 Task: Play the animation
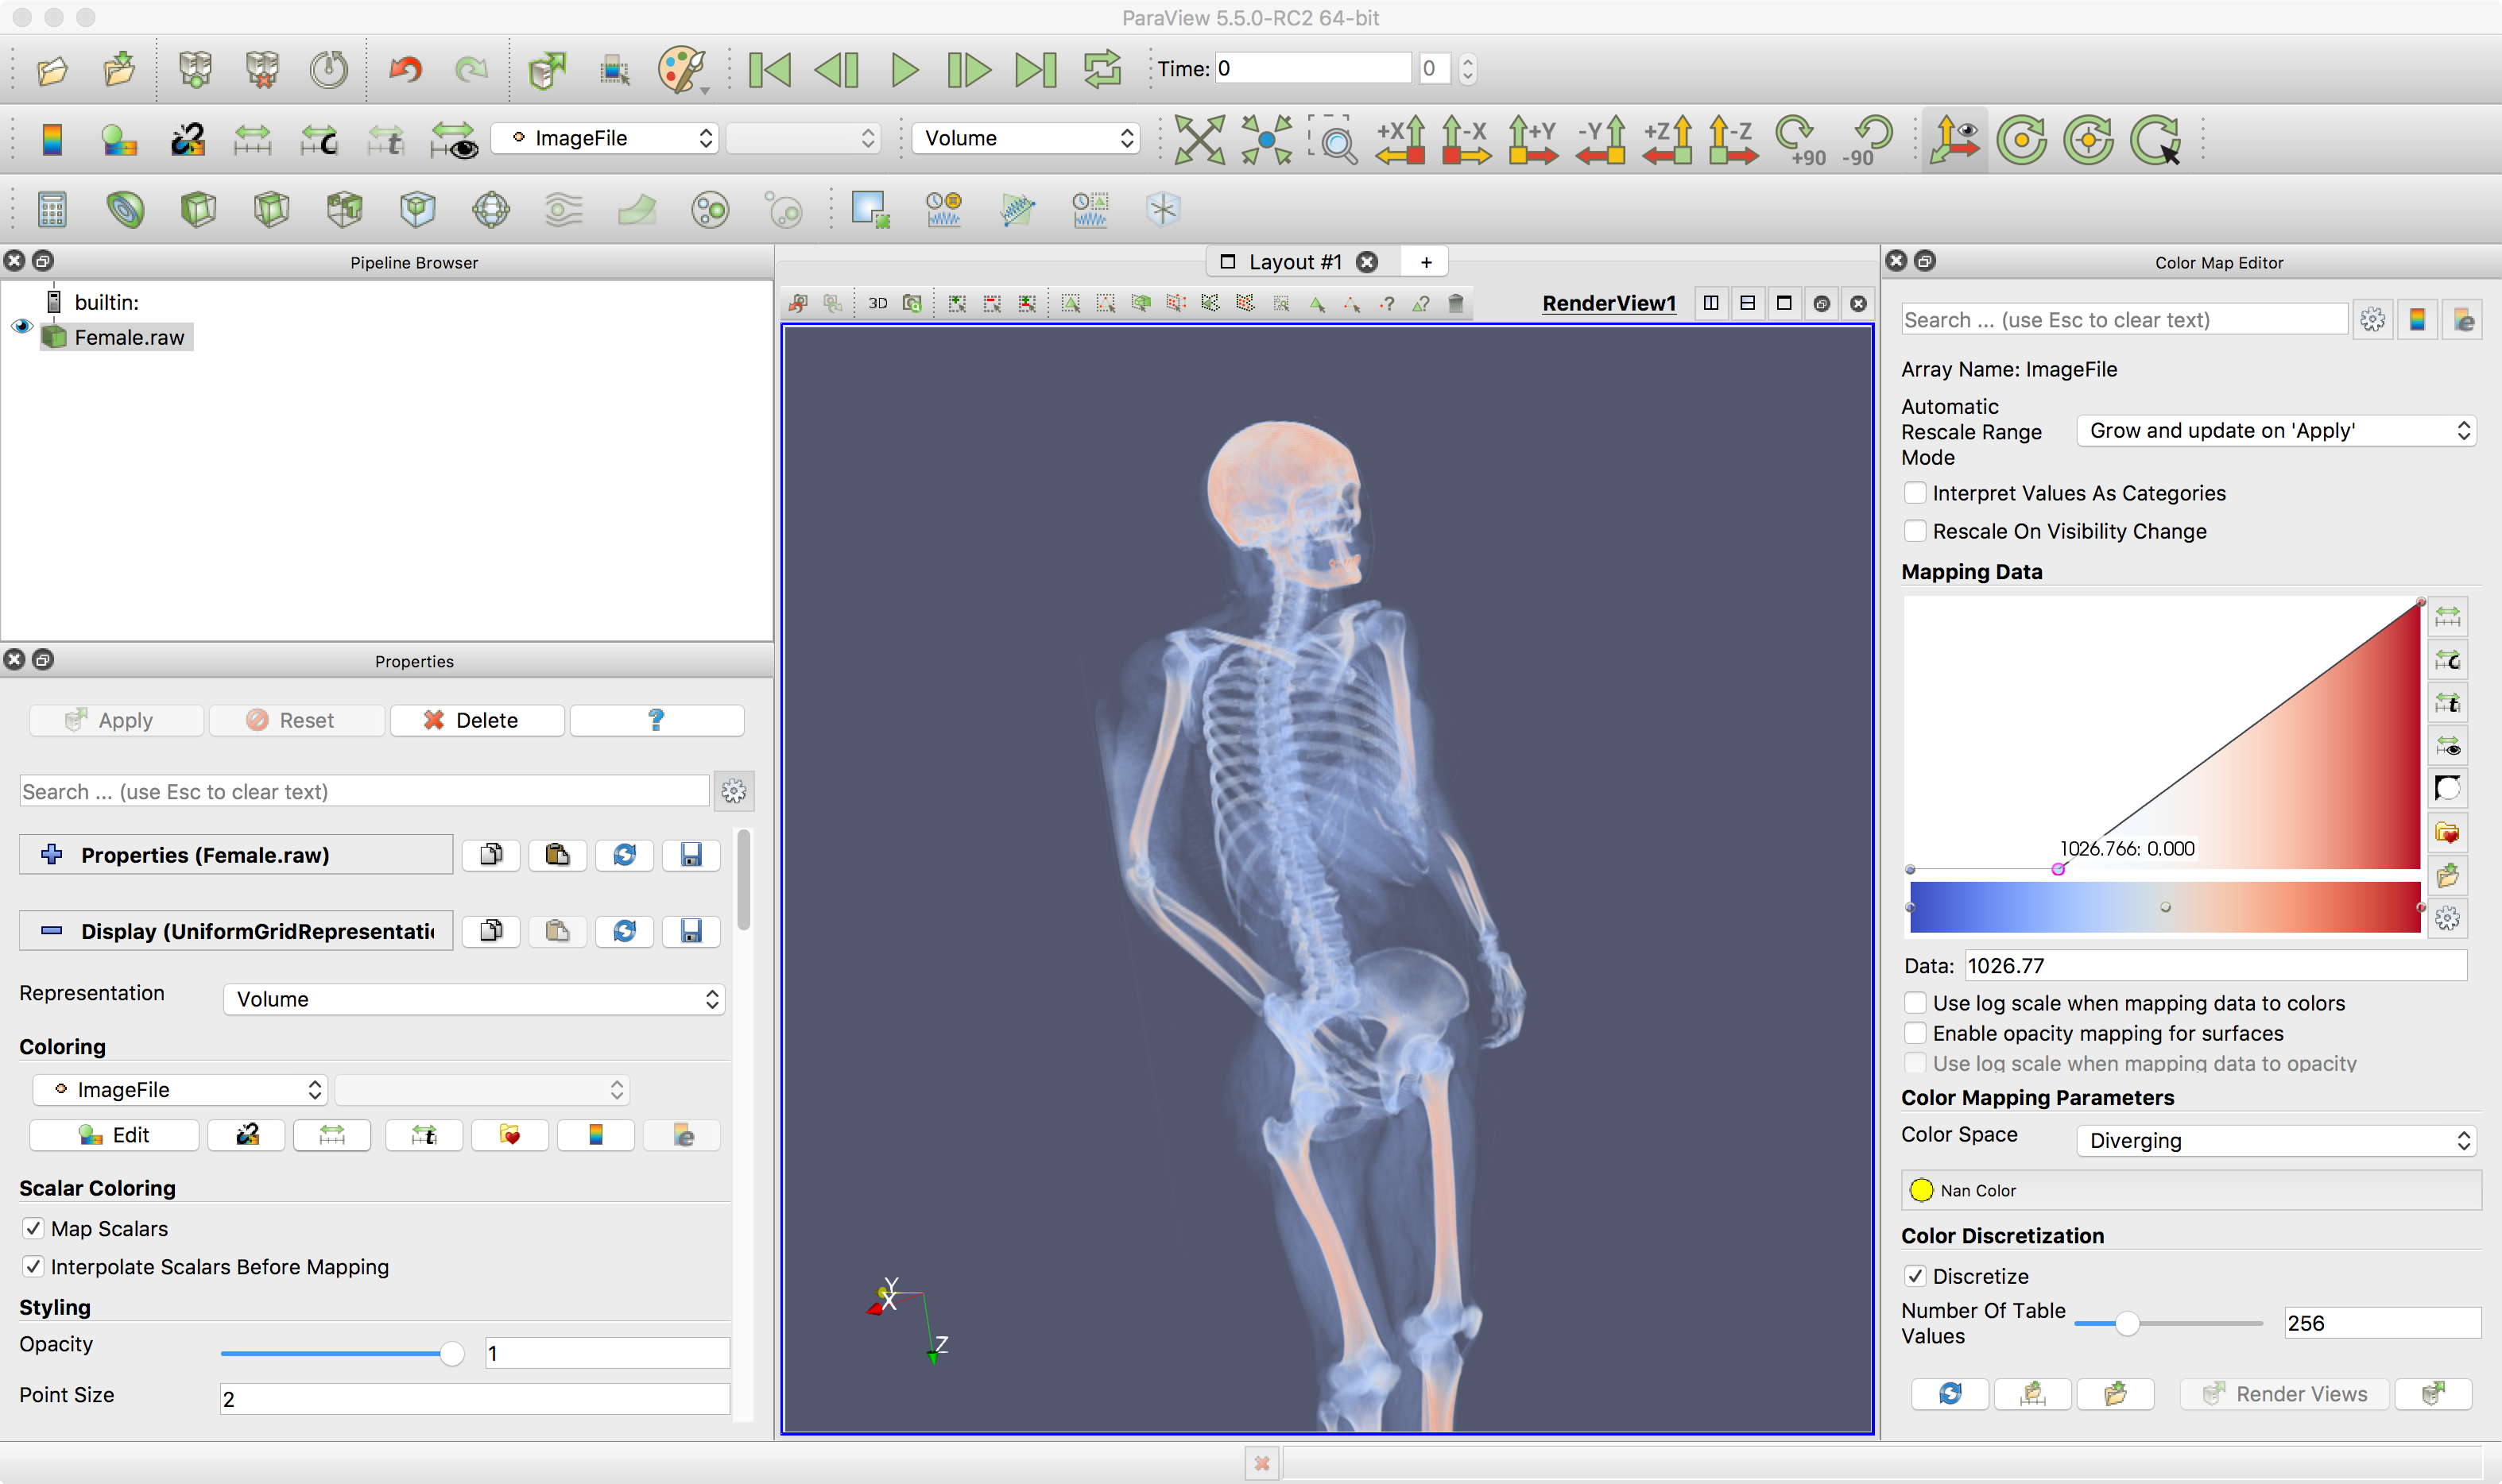coord(904,69)
